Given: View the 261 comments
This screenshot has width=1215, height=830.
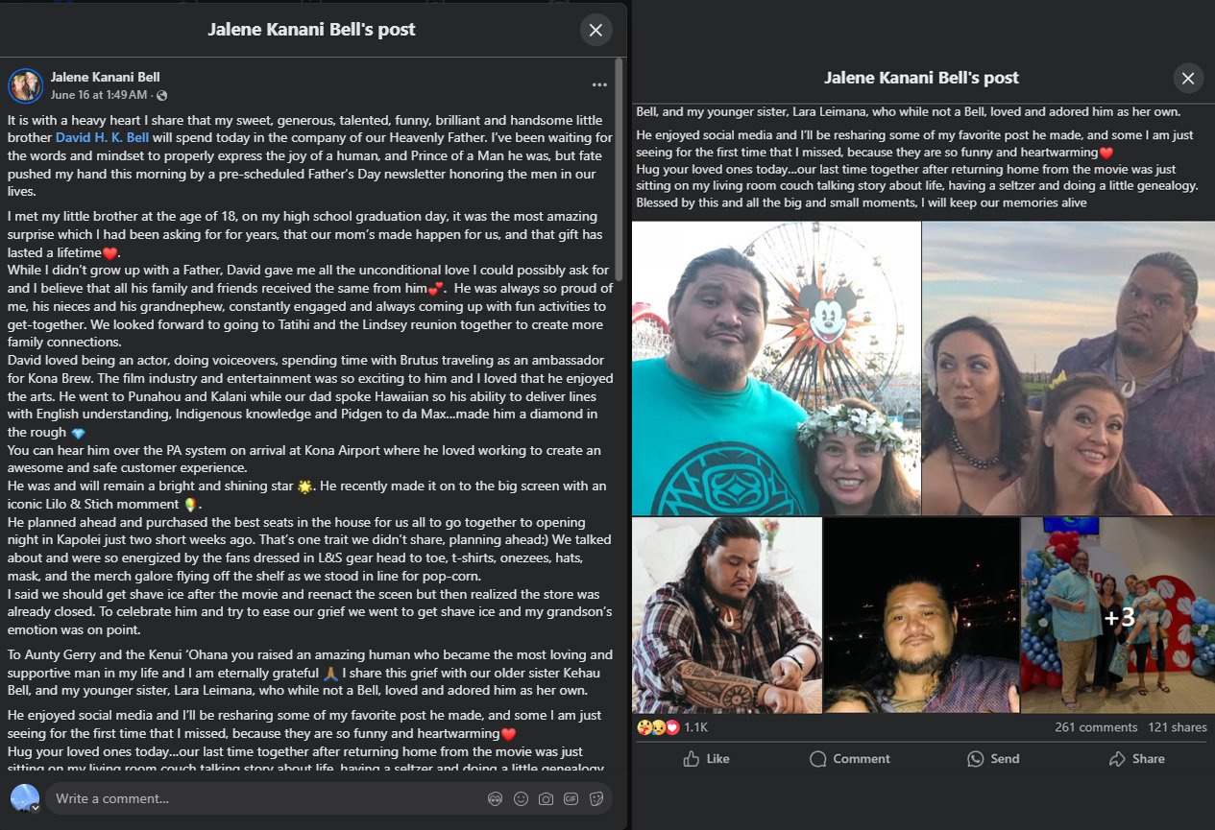Looking at the screenshot, I should [x=1096, y=727].
